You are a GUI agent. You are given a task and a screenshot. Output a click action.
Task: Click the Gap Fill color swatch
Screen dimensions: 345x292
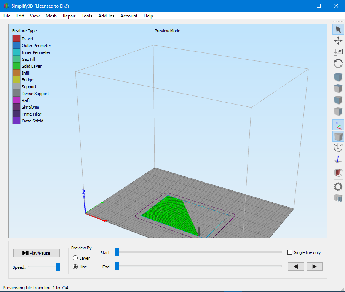pyautogui.click(x=16, y=59)
